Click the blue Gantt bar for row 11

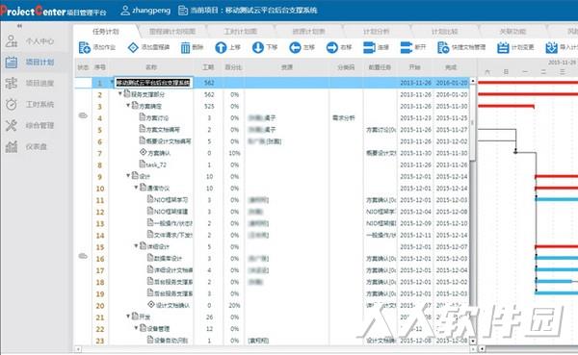pos(557,199)
